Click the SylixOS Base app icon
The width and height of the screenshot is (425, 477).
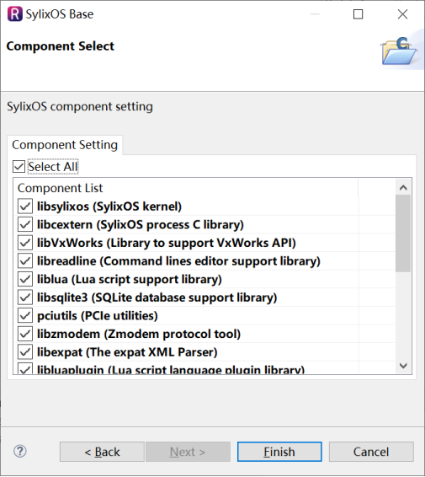point(15,14)
